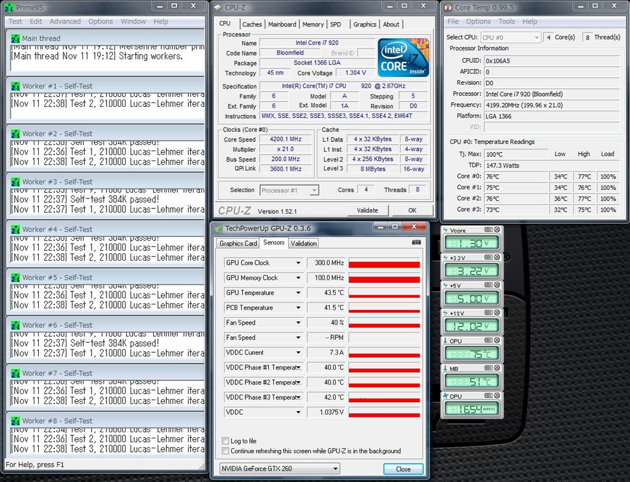Image resolution: width=630 pixels, height=482 pixels.
Task: Close the CPU fan RPM gadget
Action: tap(498, 396)
